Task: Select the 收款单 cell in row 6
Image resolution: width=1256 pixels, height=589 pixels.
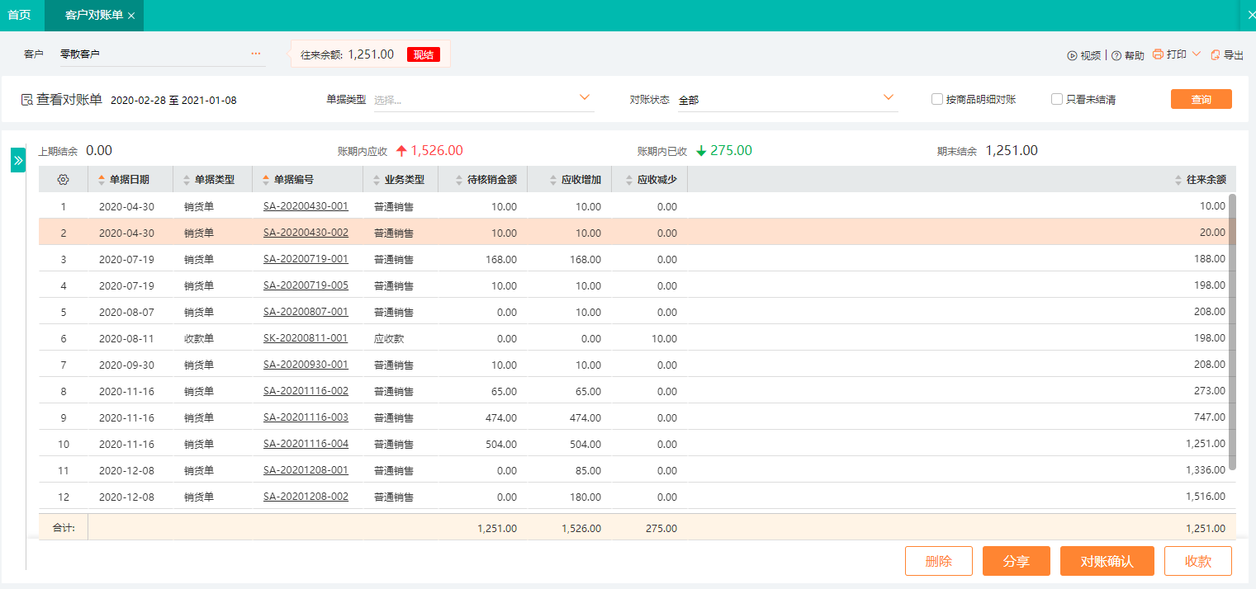Action: [199, 338]
